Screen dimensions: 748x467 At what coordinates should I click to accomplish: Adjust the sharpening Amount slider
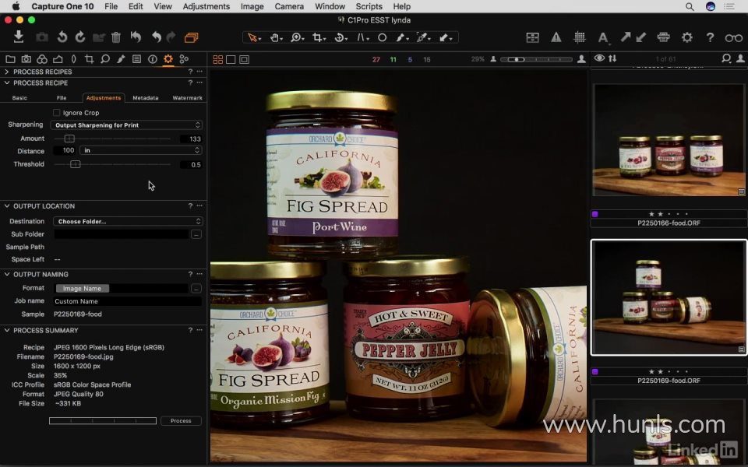click(69, 139)
